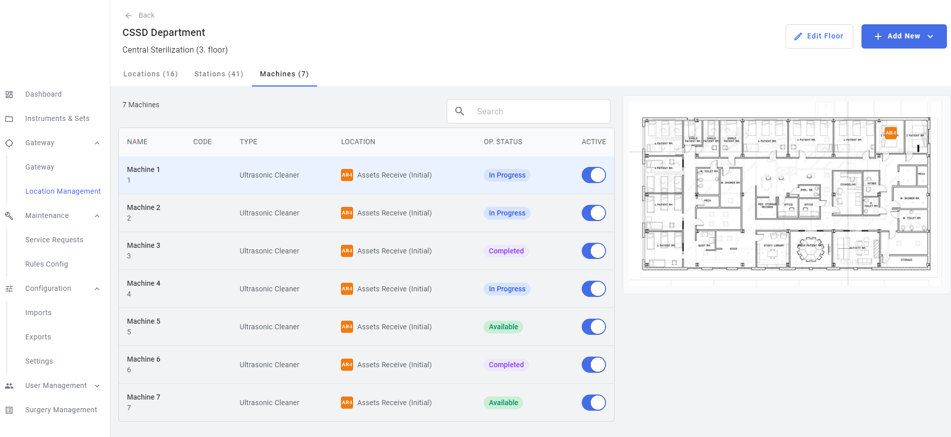Deactivate Machine 7 using its toggle
Image resolution: width=951 pixels, height=437 pixels.
coord(594,403)
